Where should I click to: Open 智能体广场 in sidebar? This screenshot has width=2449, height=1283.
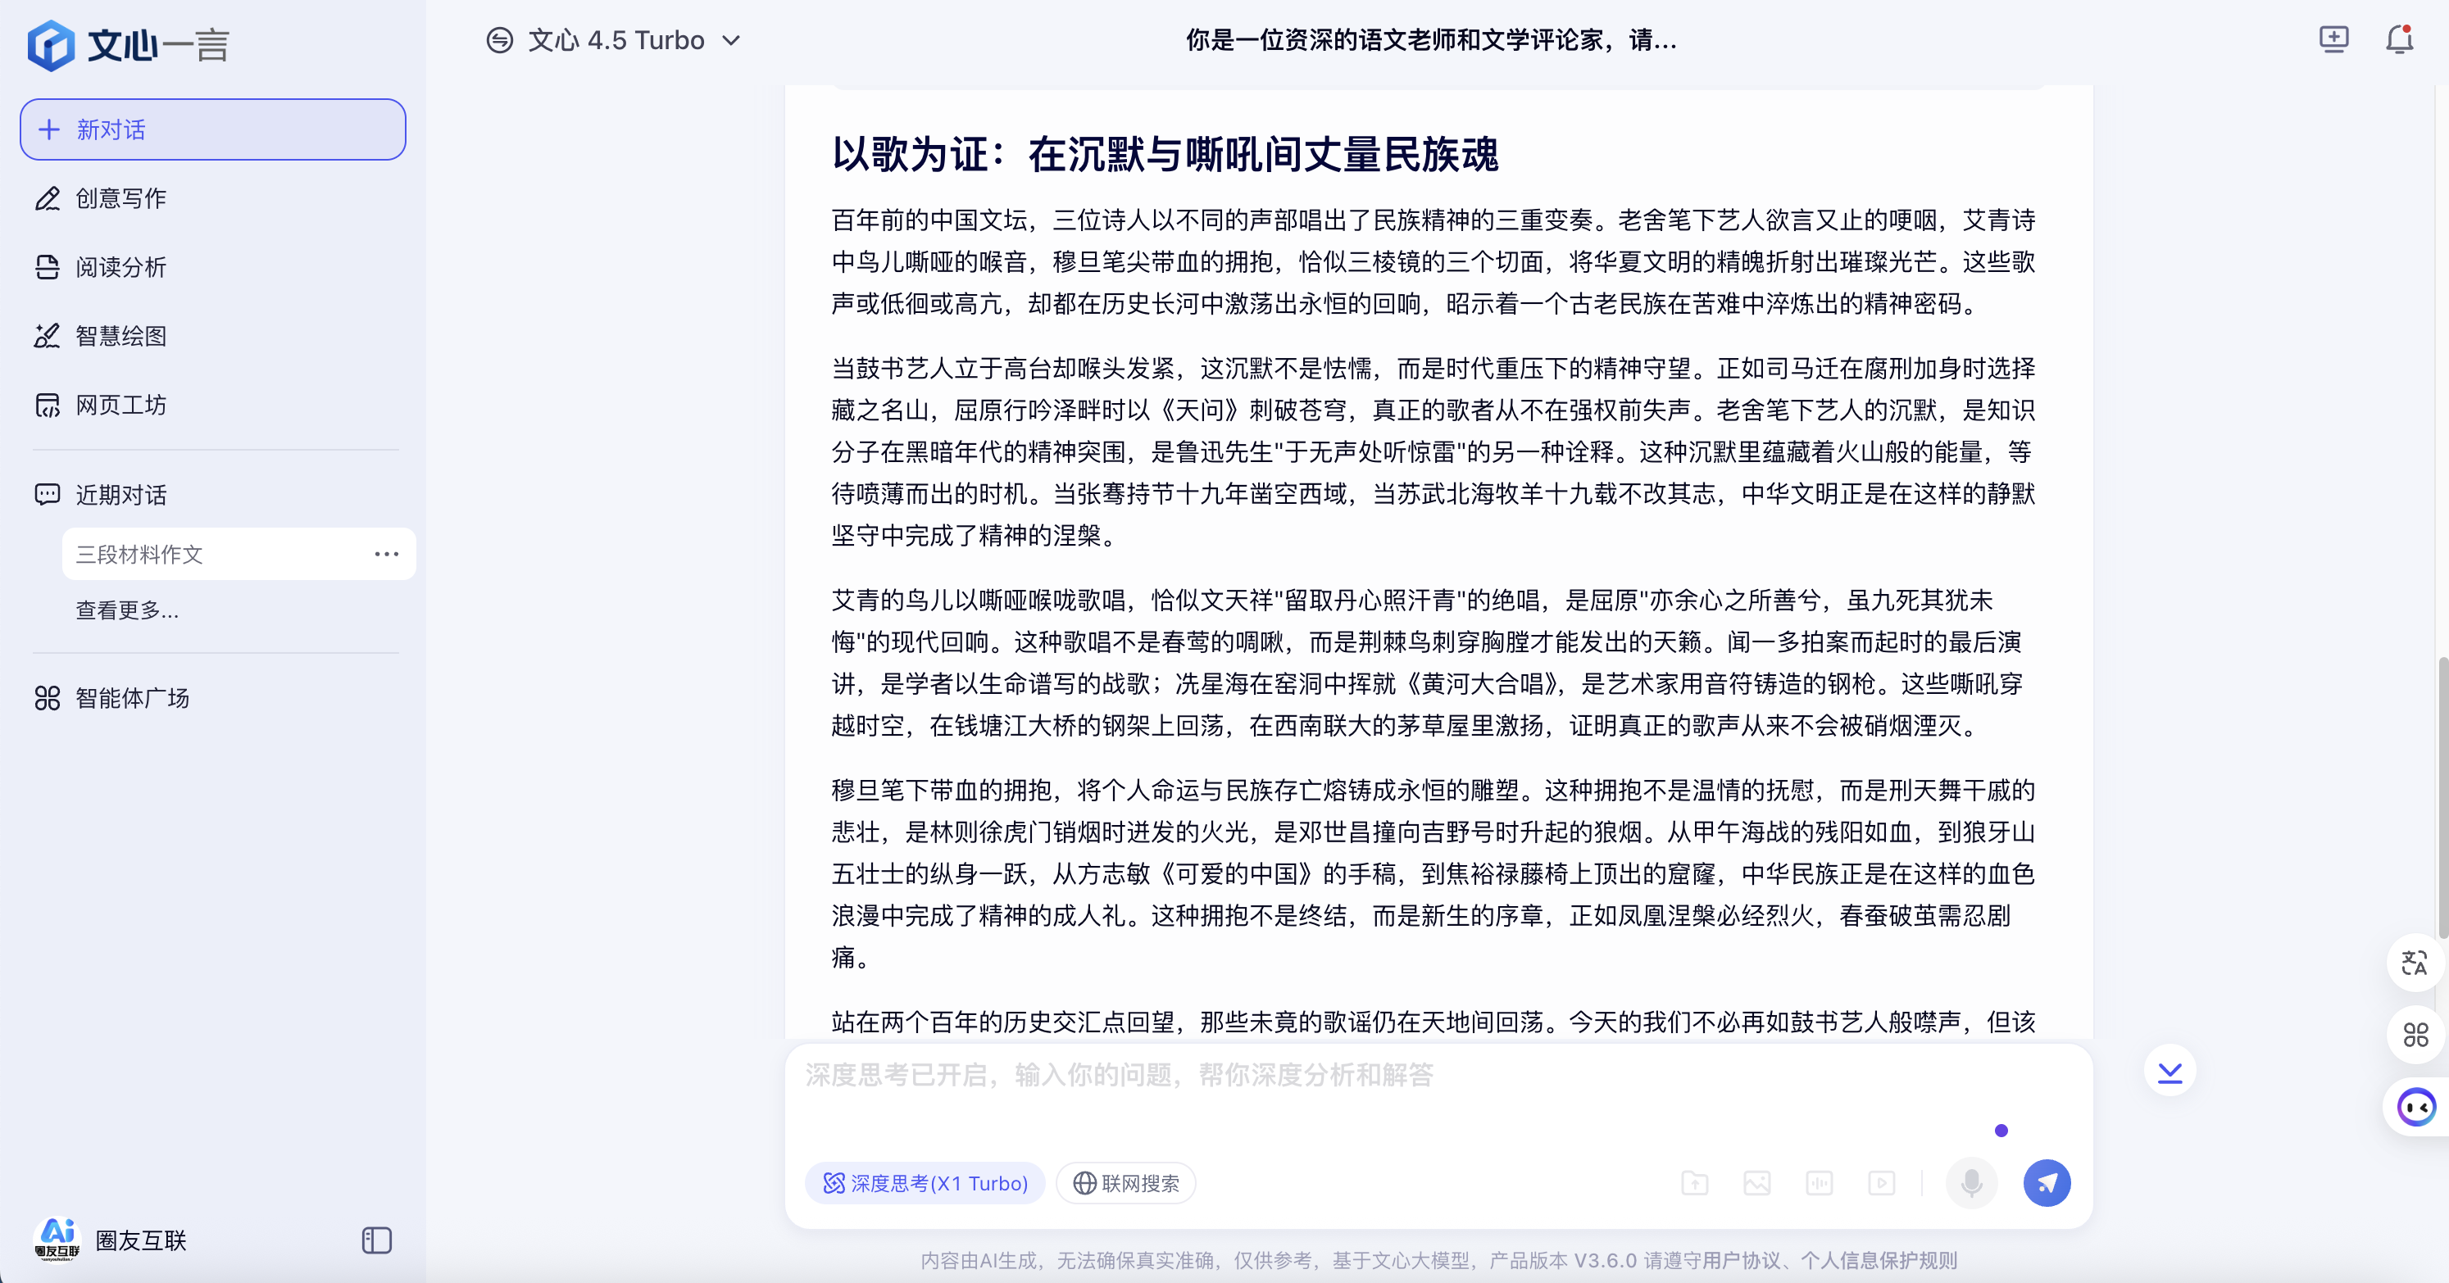coord(132,699)
